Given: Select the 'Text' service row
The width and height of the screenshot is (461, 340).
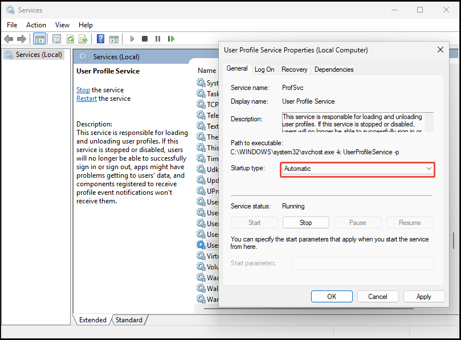Looking at the screenshot, I should (207, 126).
